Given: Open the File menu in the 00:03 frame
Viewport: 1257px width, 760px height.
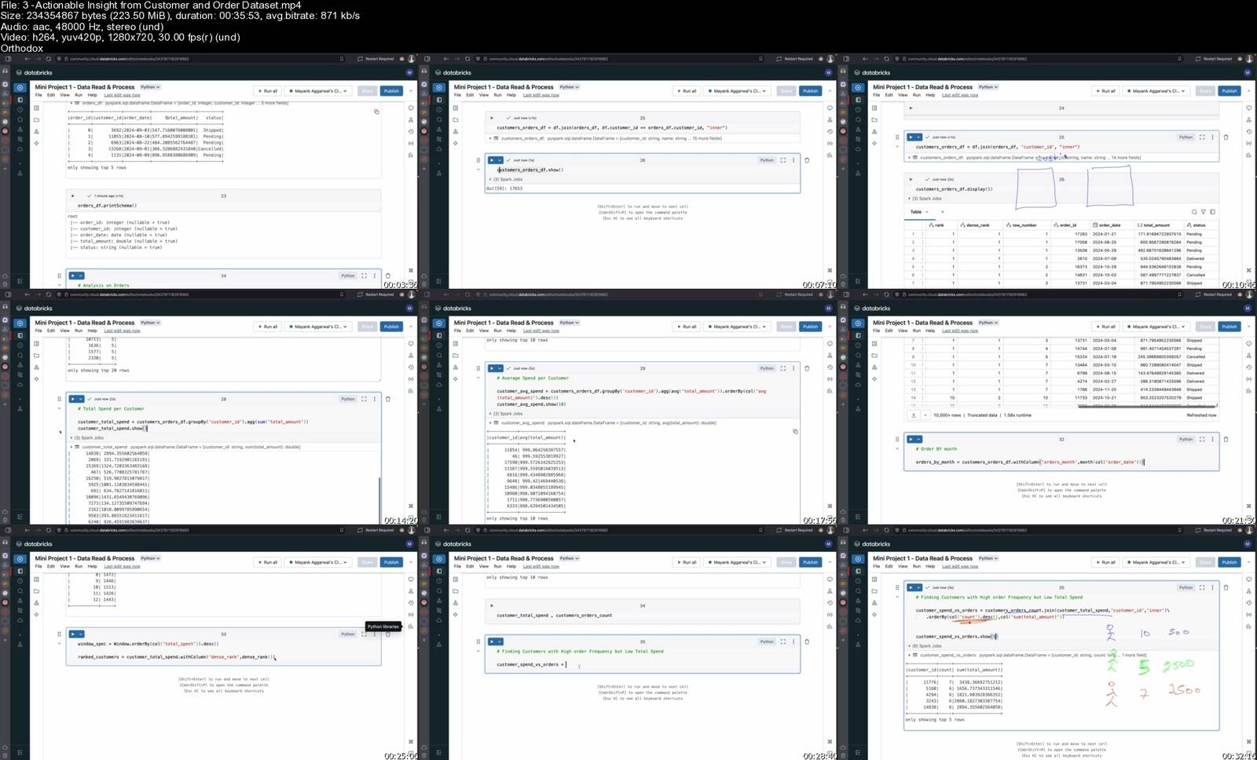Looking at the screenshot, I should tap(38, 95).
